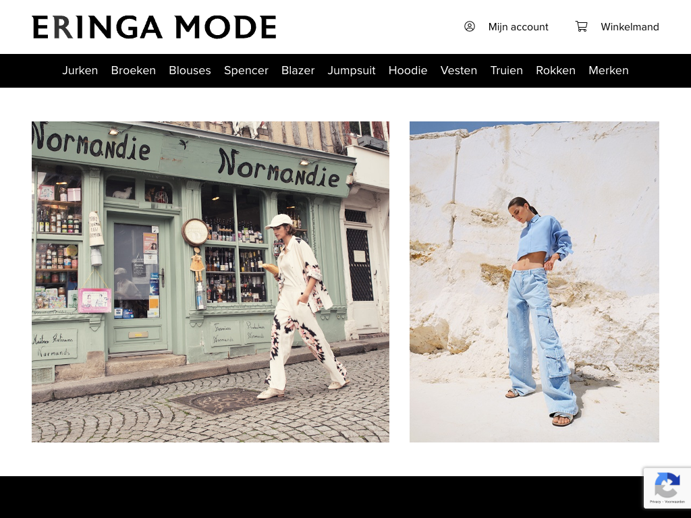Open the Merken brands page
The height and width of the screenshot is (518, 691).
tap(608, 70)
